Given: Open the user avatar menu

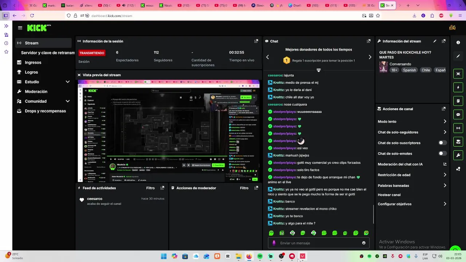Looking at the screenshot, I should (x=453, y=28).
